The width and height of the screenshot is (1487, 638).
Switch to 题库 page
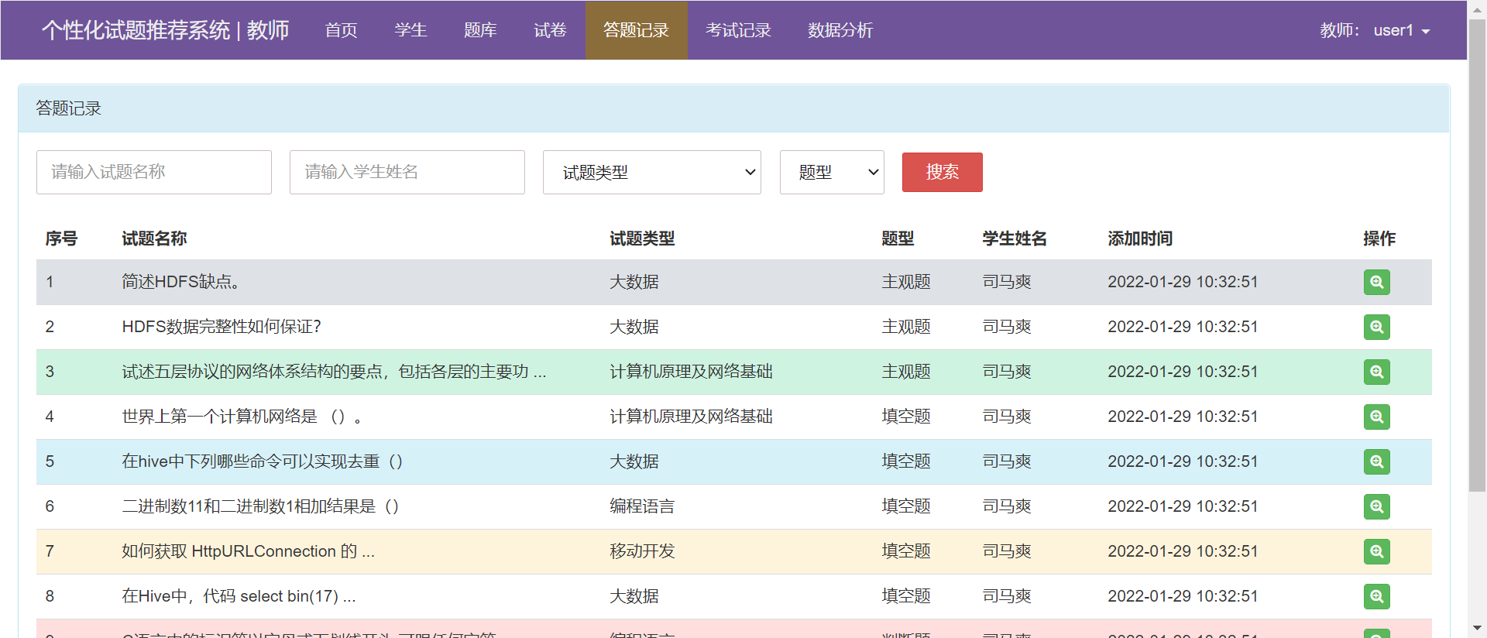point(480,30)
